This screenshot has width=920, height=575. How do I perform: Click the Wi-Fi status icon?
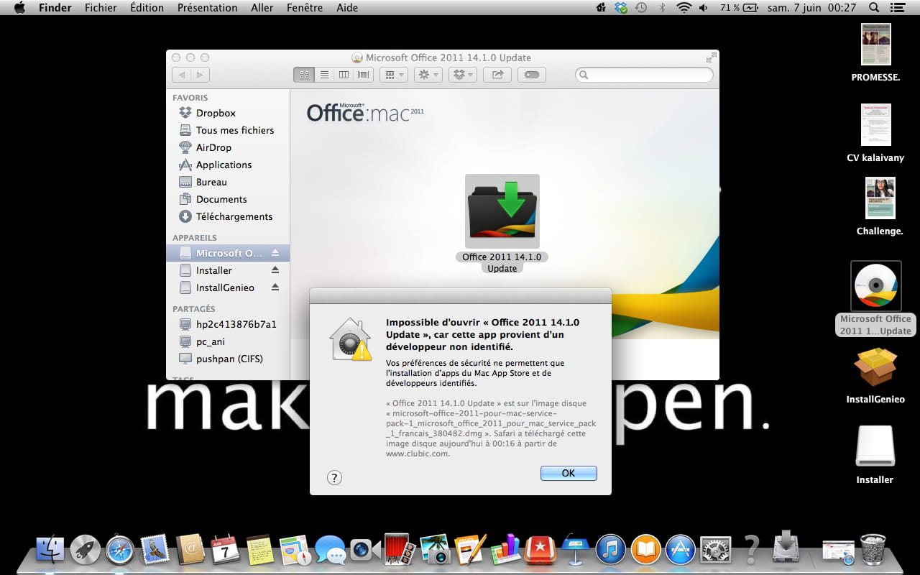tap(684, 8)
